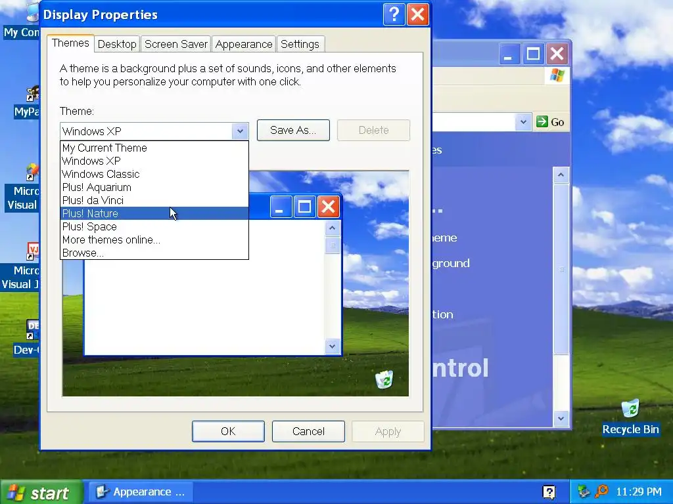The width and height of the screenshot is (673, 504).
Task: Close the Display Properties dialog
Action: [x=417, y=14]
